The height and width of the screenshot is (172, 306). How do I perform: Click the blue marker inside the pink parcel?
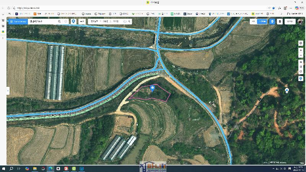coord(153,88)
